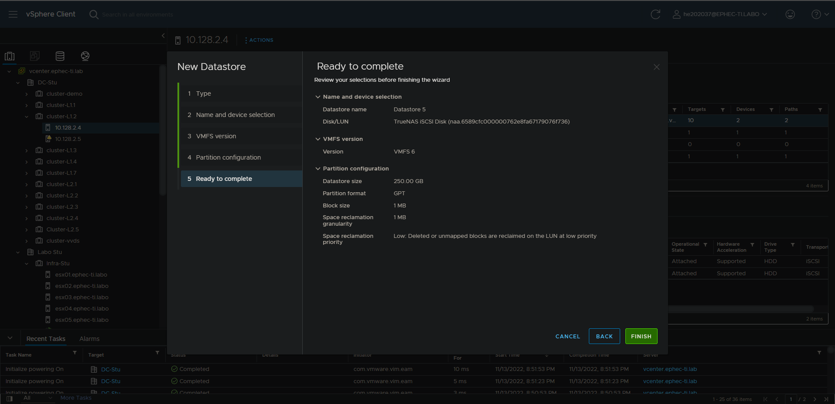Refresh the vSphere Client view
The width and height of the screenshot is (835, 404).
(x=655, y=14)
